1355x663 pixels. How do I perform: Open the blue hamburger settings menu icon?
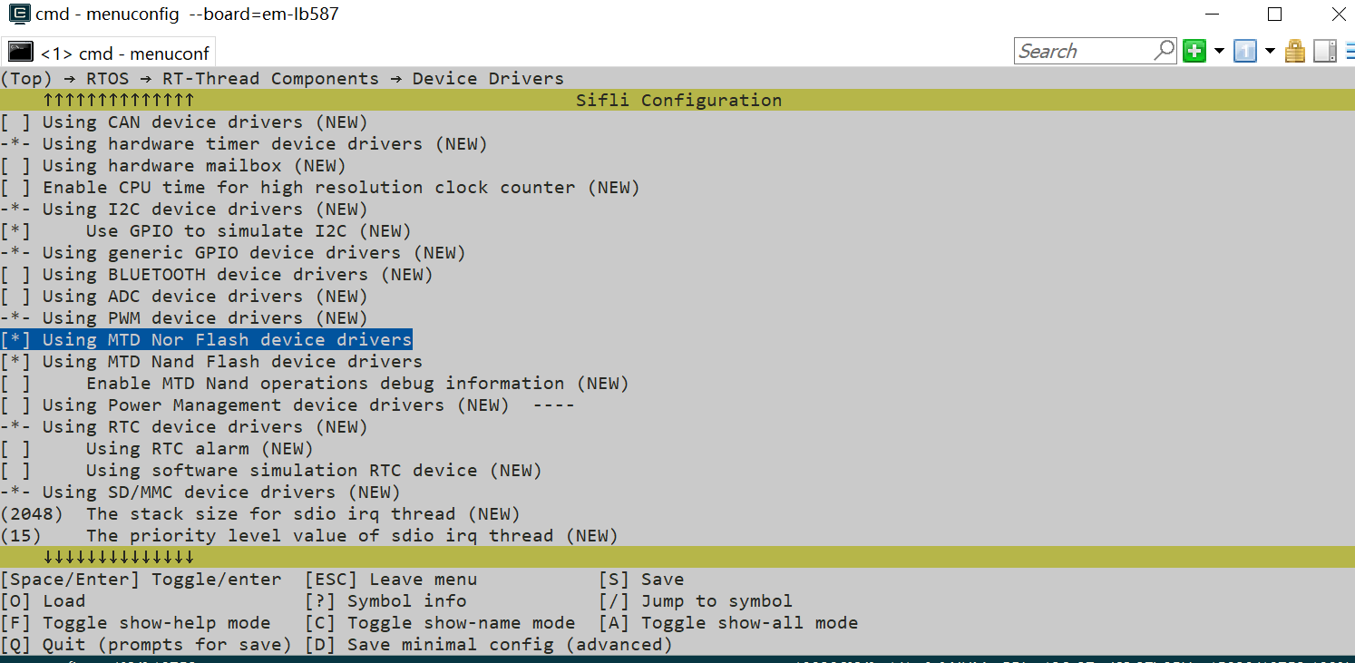click(1350, 51)
